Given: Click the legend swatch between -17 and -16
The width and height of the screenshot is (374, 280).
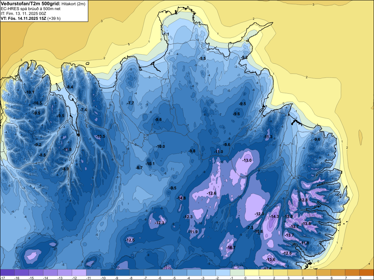Looking at the screenshot, I should coord(7,273).
